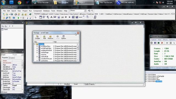The image size is (176, 99).
Task: Click the View Unit toolbar icon
Action: 4,18
